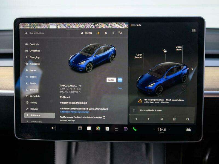Screen dimensions: 219x164
Task: Select the Schedule menu item
Action: [x=33, y=96]
